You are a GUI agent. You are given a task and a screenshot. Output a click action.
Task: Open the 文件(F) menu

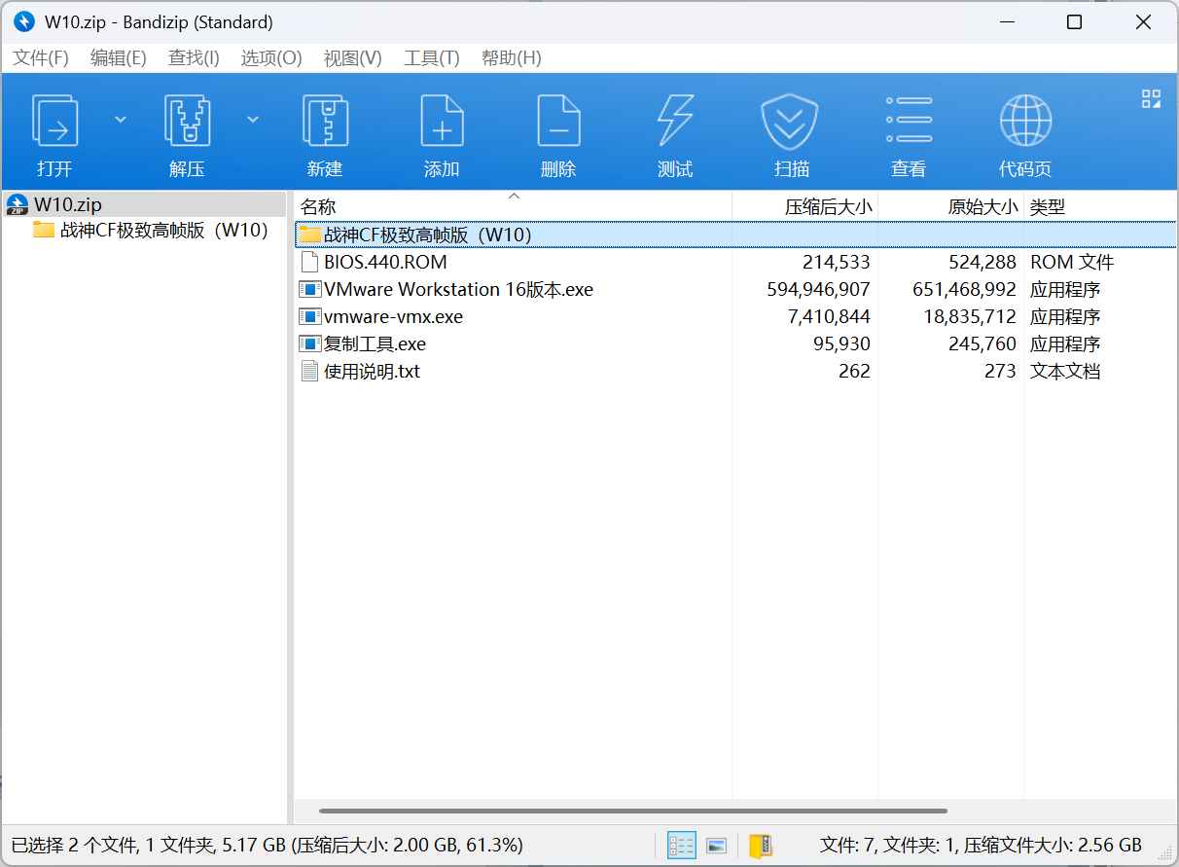40,57
